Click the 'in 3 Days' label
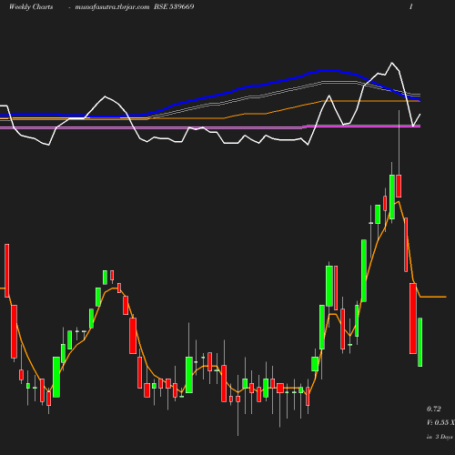 [x=440, y=437]
